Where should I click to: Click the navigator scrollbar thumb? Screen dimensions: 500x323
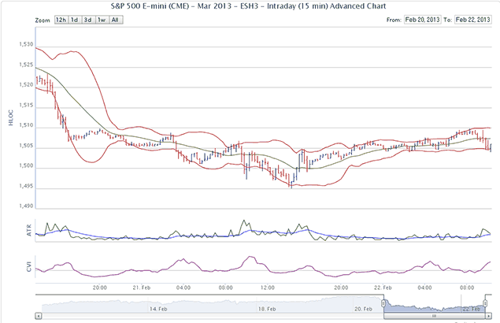435,316
